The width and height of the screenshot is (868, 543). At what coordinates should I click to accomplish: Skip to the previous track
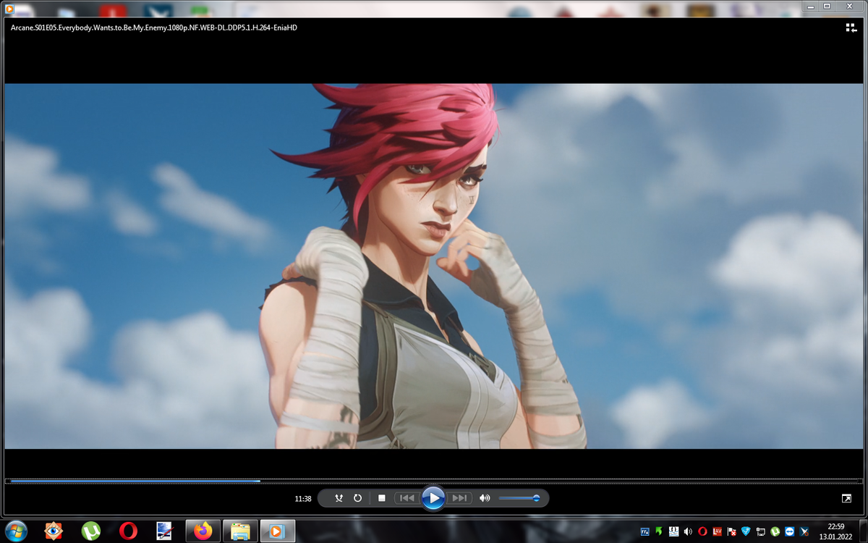click(x=407, y=498)
